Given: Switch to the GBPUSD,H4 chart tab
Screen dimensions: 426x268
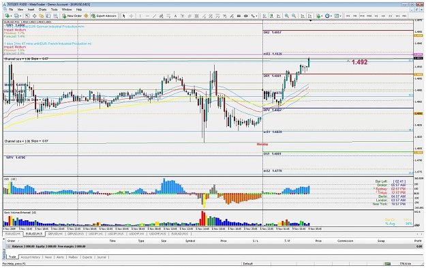Looking at the screenshot, I should (x=55, y=234).
